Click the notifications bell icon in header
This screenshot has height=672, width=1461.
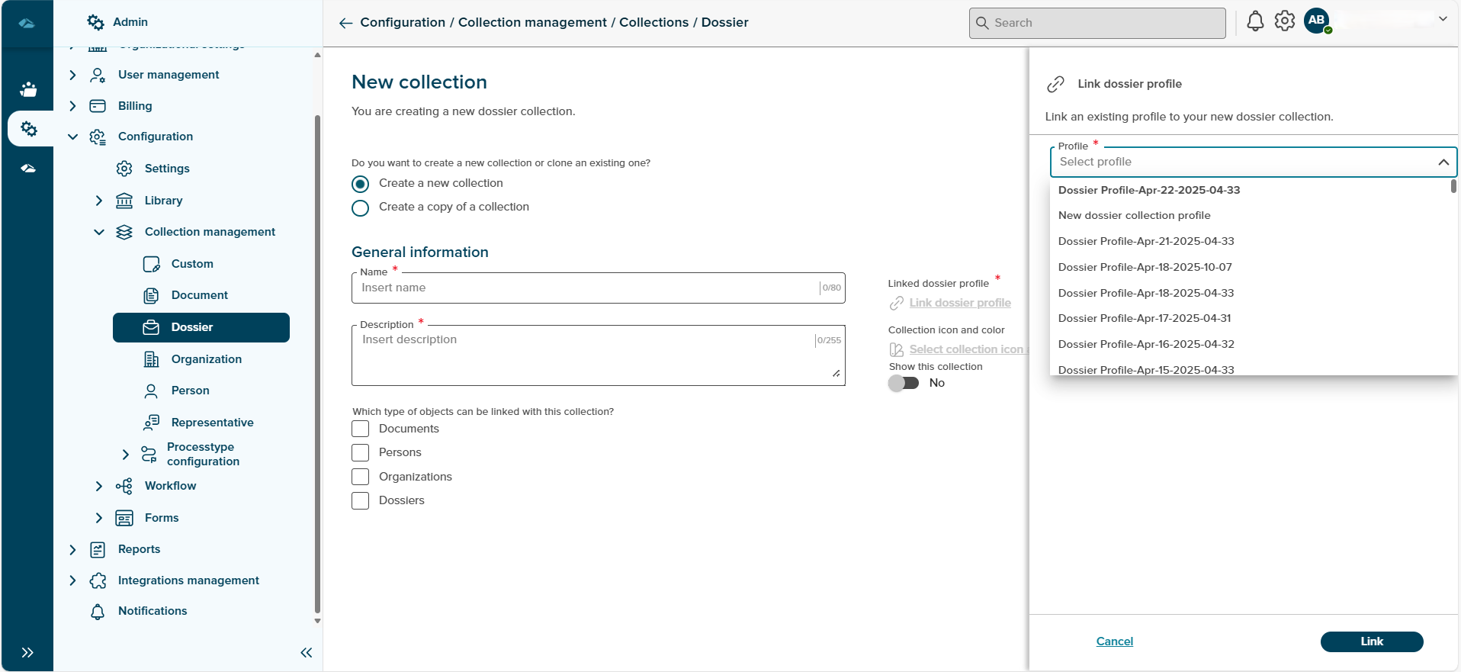pyautogui.click(x=1254, y=22)
